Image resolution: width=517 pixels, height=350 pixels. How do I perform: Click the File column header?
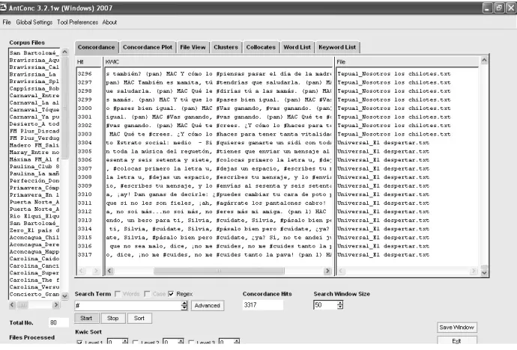point(407,62)
